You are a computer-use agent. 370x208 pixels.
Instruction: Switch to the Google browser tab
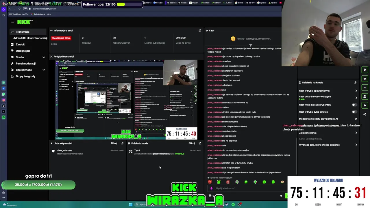[x=158, y=3]
